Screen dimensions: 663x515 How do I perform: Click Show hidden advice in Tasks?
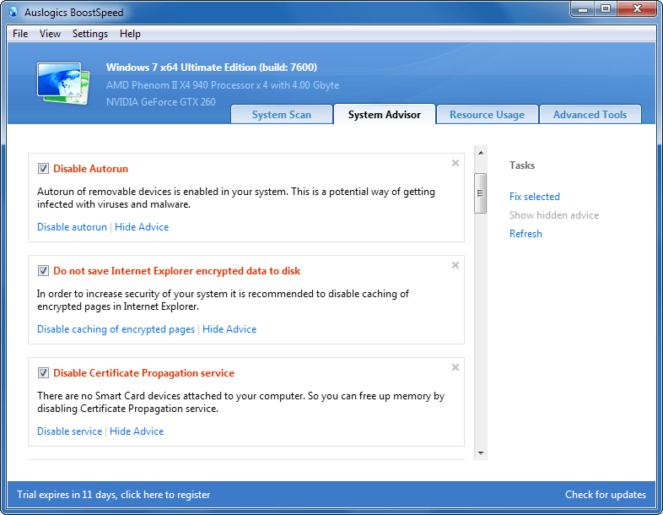point(554,215)
